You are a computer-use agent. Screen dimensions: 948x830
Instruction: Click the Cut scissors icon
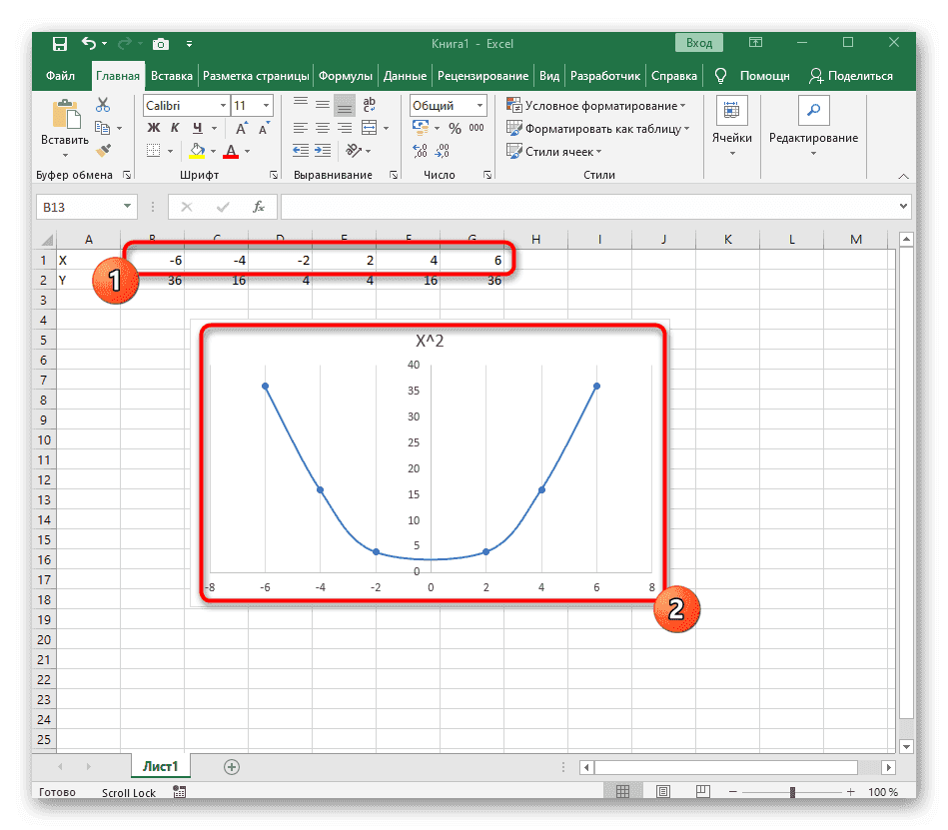(x=103, y=103)
